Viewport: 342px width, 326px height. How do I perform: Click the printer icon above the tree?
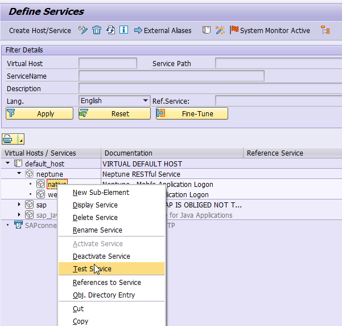click(8, 138)
